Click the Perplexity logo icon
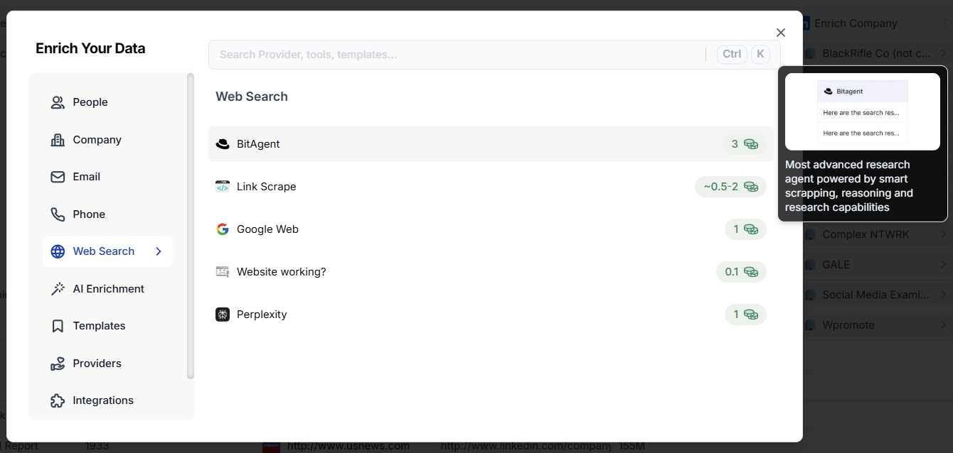Image resolution: width=953 pixels, height=453 pixels. (223, 315)
